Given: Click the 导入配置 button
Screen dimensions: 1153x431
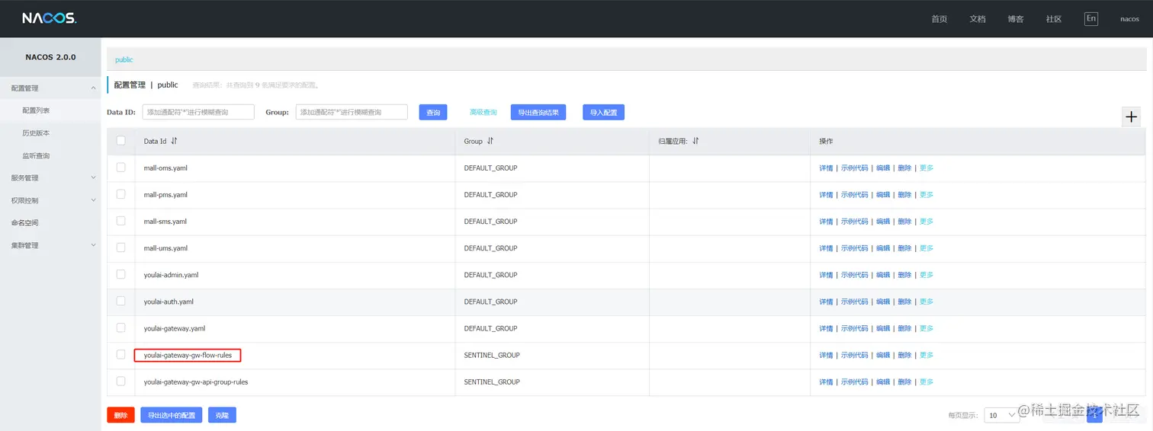Looking at the screenshot, I should click(604, 112).
